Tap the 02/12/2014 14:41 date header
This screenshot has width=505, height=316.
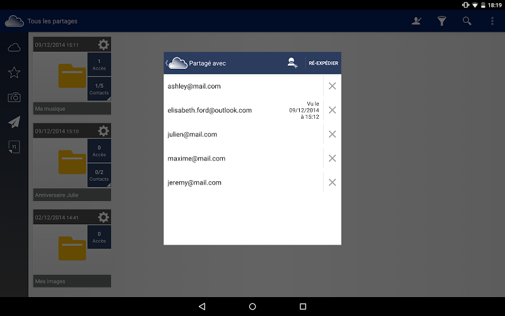[57, 217]
